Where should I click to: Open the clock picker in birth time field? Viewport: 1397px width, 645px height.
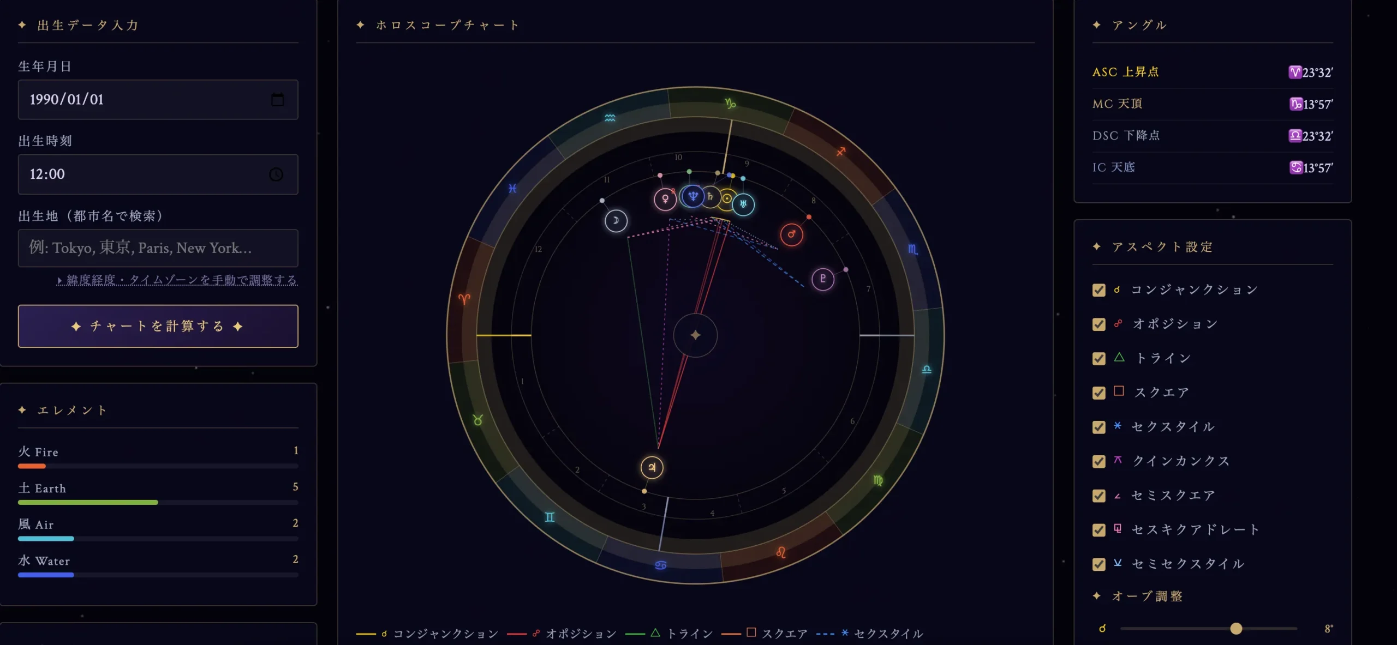pos(276,174)
